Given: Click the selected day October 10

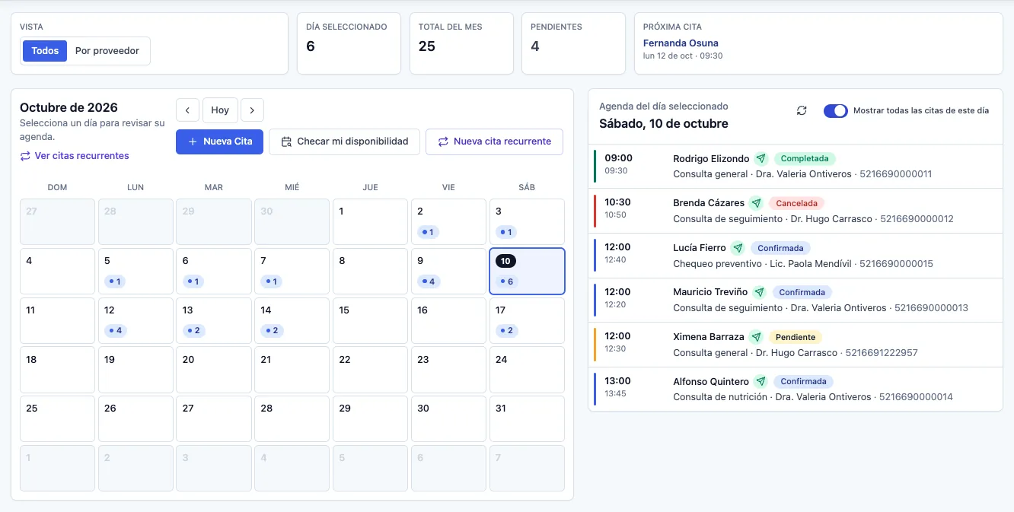Looking at the screenshot, I should (527, 272).
